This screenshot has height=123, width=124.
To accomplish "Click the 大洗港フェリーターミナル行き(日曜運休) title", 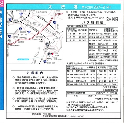I will tap(86, 64).
